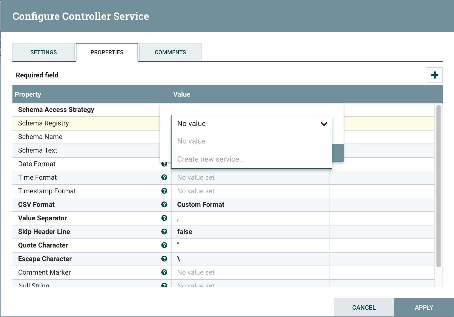Select the Date Format property name
The height and width of the screenshot is (317, 454).
coord(37,164)
